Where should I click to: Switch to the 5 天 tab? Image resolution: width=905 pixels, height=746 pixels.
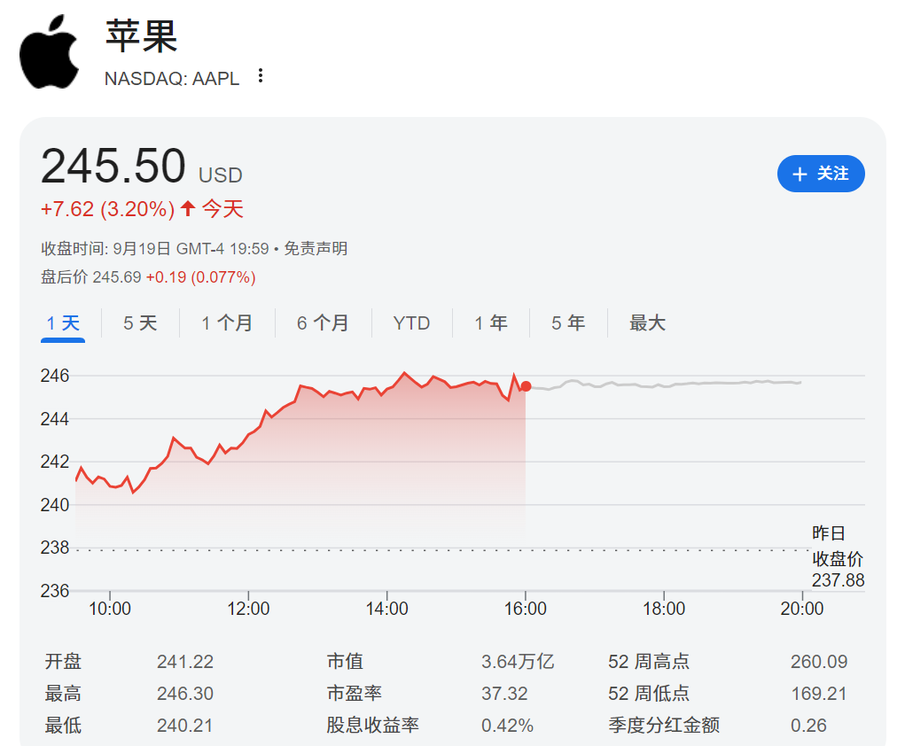[140, 323]
